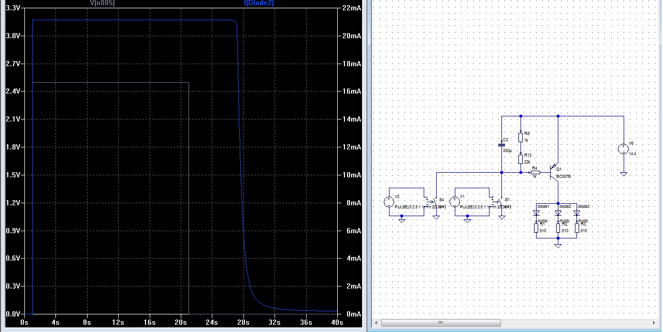Click the C2 capacitor symbol
The width and height of the screenshot is (663, 332).
tap(501, 145)
